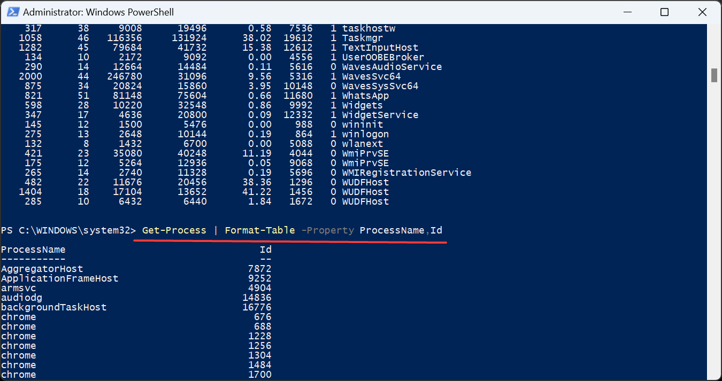Screen dimensions: 722x381
Task: Click chrome Id value 1700
Action: 260,375
